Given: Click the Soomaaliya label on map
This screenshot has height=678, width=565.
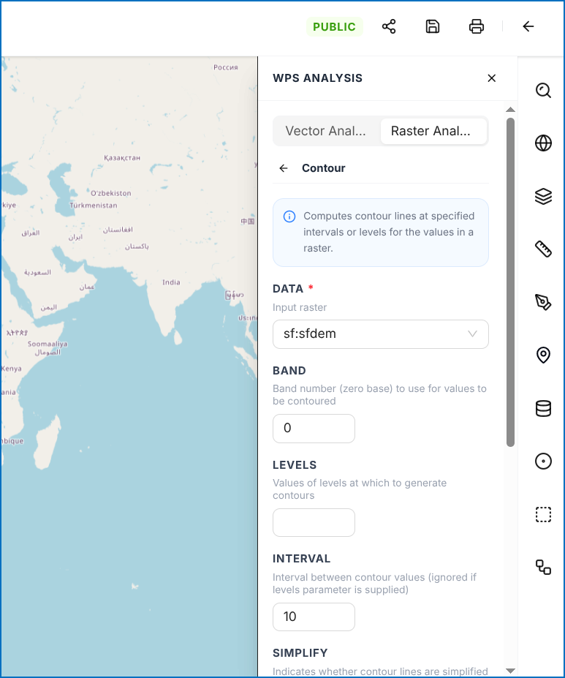Looking at the screenshot, I should (x=48, y=344).
